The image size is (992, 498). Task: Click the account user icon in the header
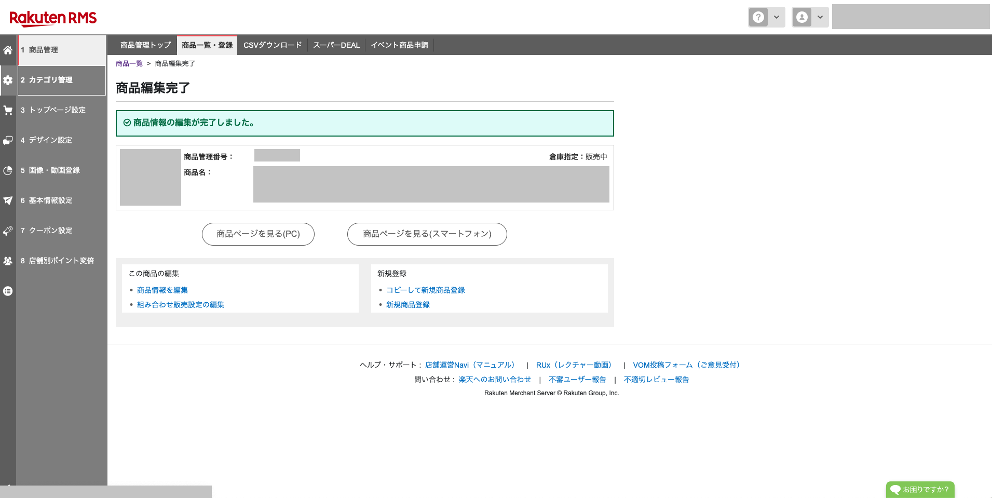pyautogui.click(x=801, y=17)
